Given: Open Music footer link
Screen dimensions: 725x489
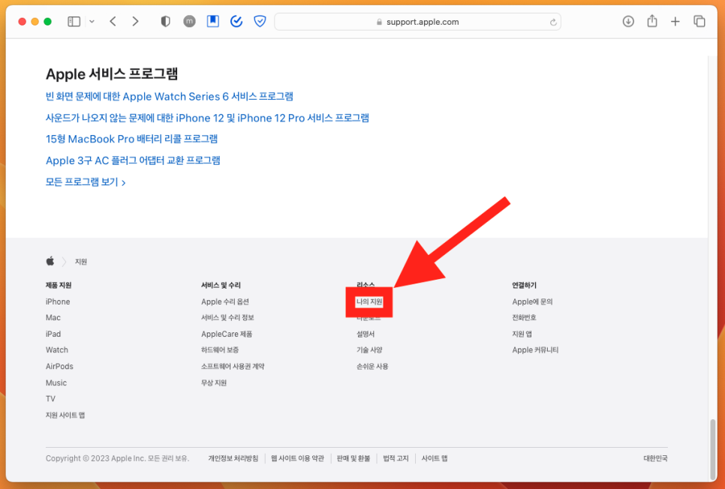Looking at the screenshot, I should point(56,382).
